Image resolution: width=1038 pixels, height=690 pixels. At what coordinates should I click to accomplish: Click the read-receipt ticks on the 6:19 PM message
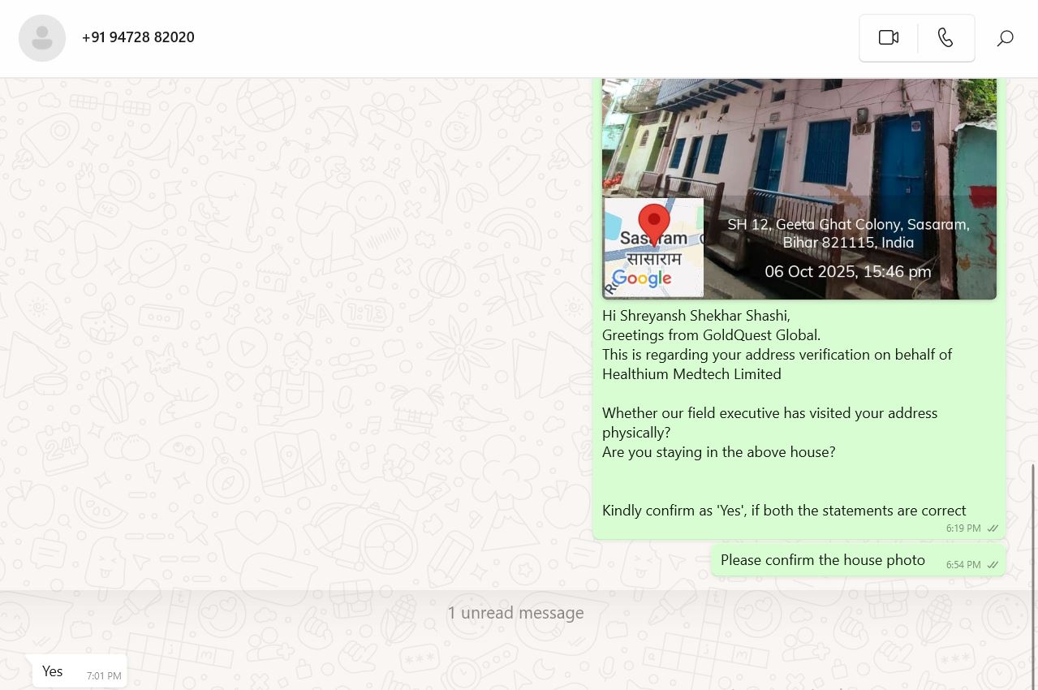click(993, 528)
